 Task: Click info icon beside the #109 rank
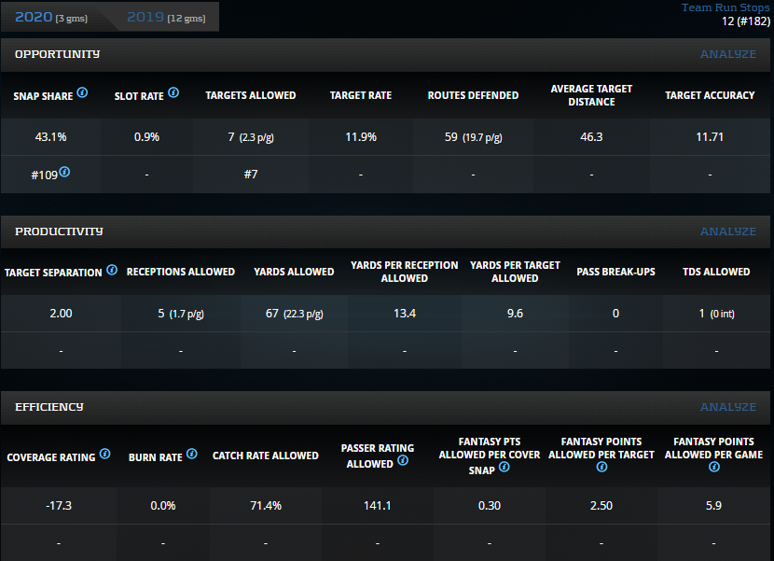(x=65, y=172)
